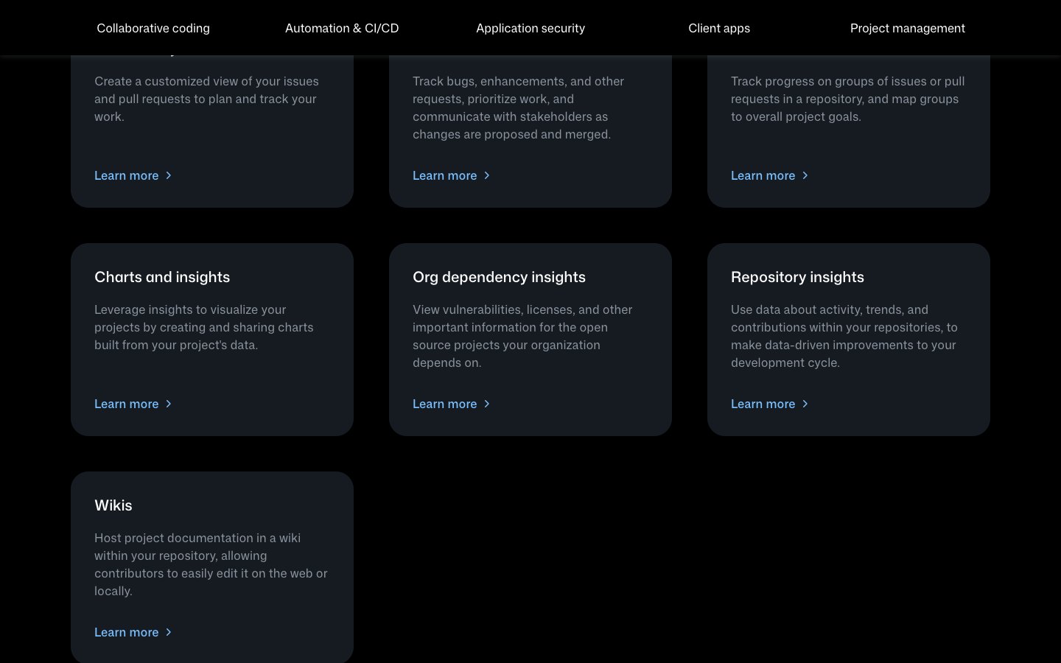
Task: Click the chevron in the middle top card's Learn more
Action: (486, 175)
